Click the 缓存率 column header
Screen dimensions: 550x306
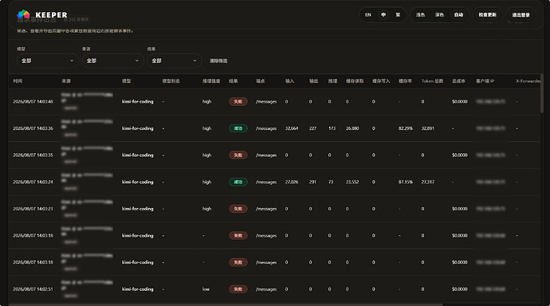pos(405,81)
